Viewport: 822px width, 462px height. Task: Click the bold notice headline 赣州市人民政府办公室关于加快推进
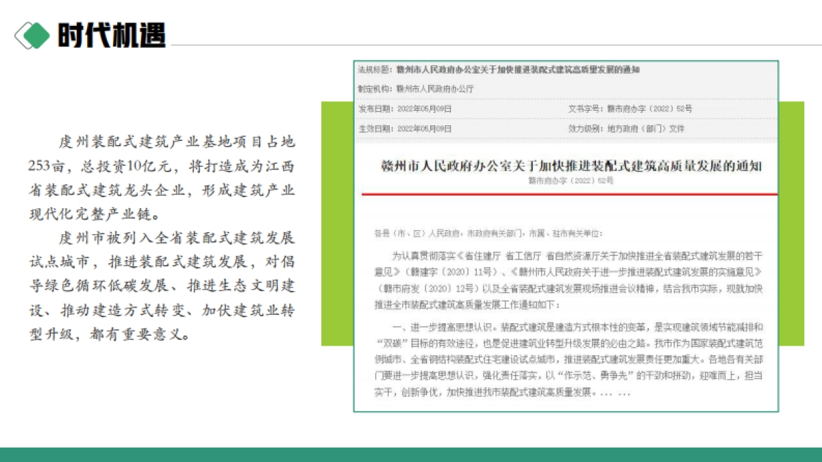click(571, 166)
